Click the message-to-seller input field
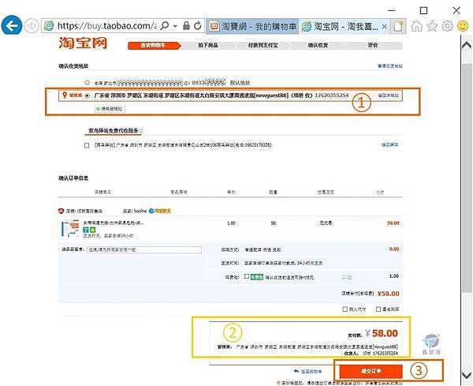473x386 pixels. (x=144, y=249)
